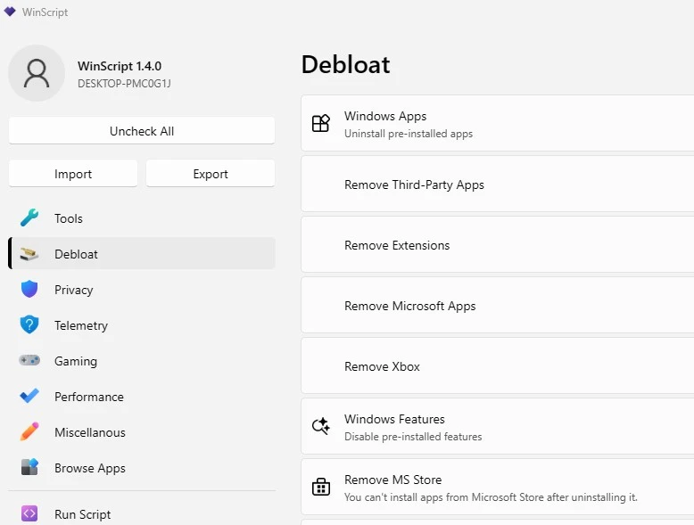Click the Debloat broom icon
694x525 pixels.
click(29, 254)
